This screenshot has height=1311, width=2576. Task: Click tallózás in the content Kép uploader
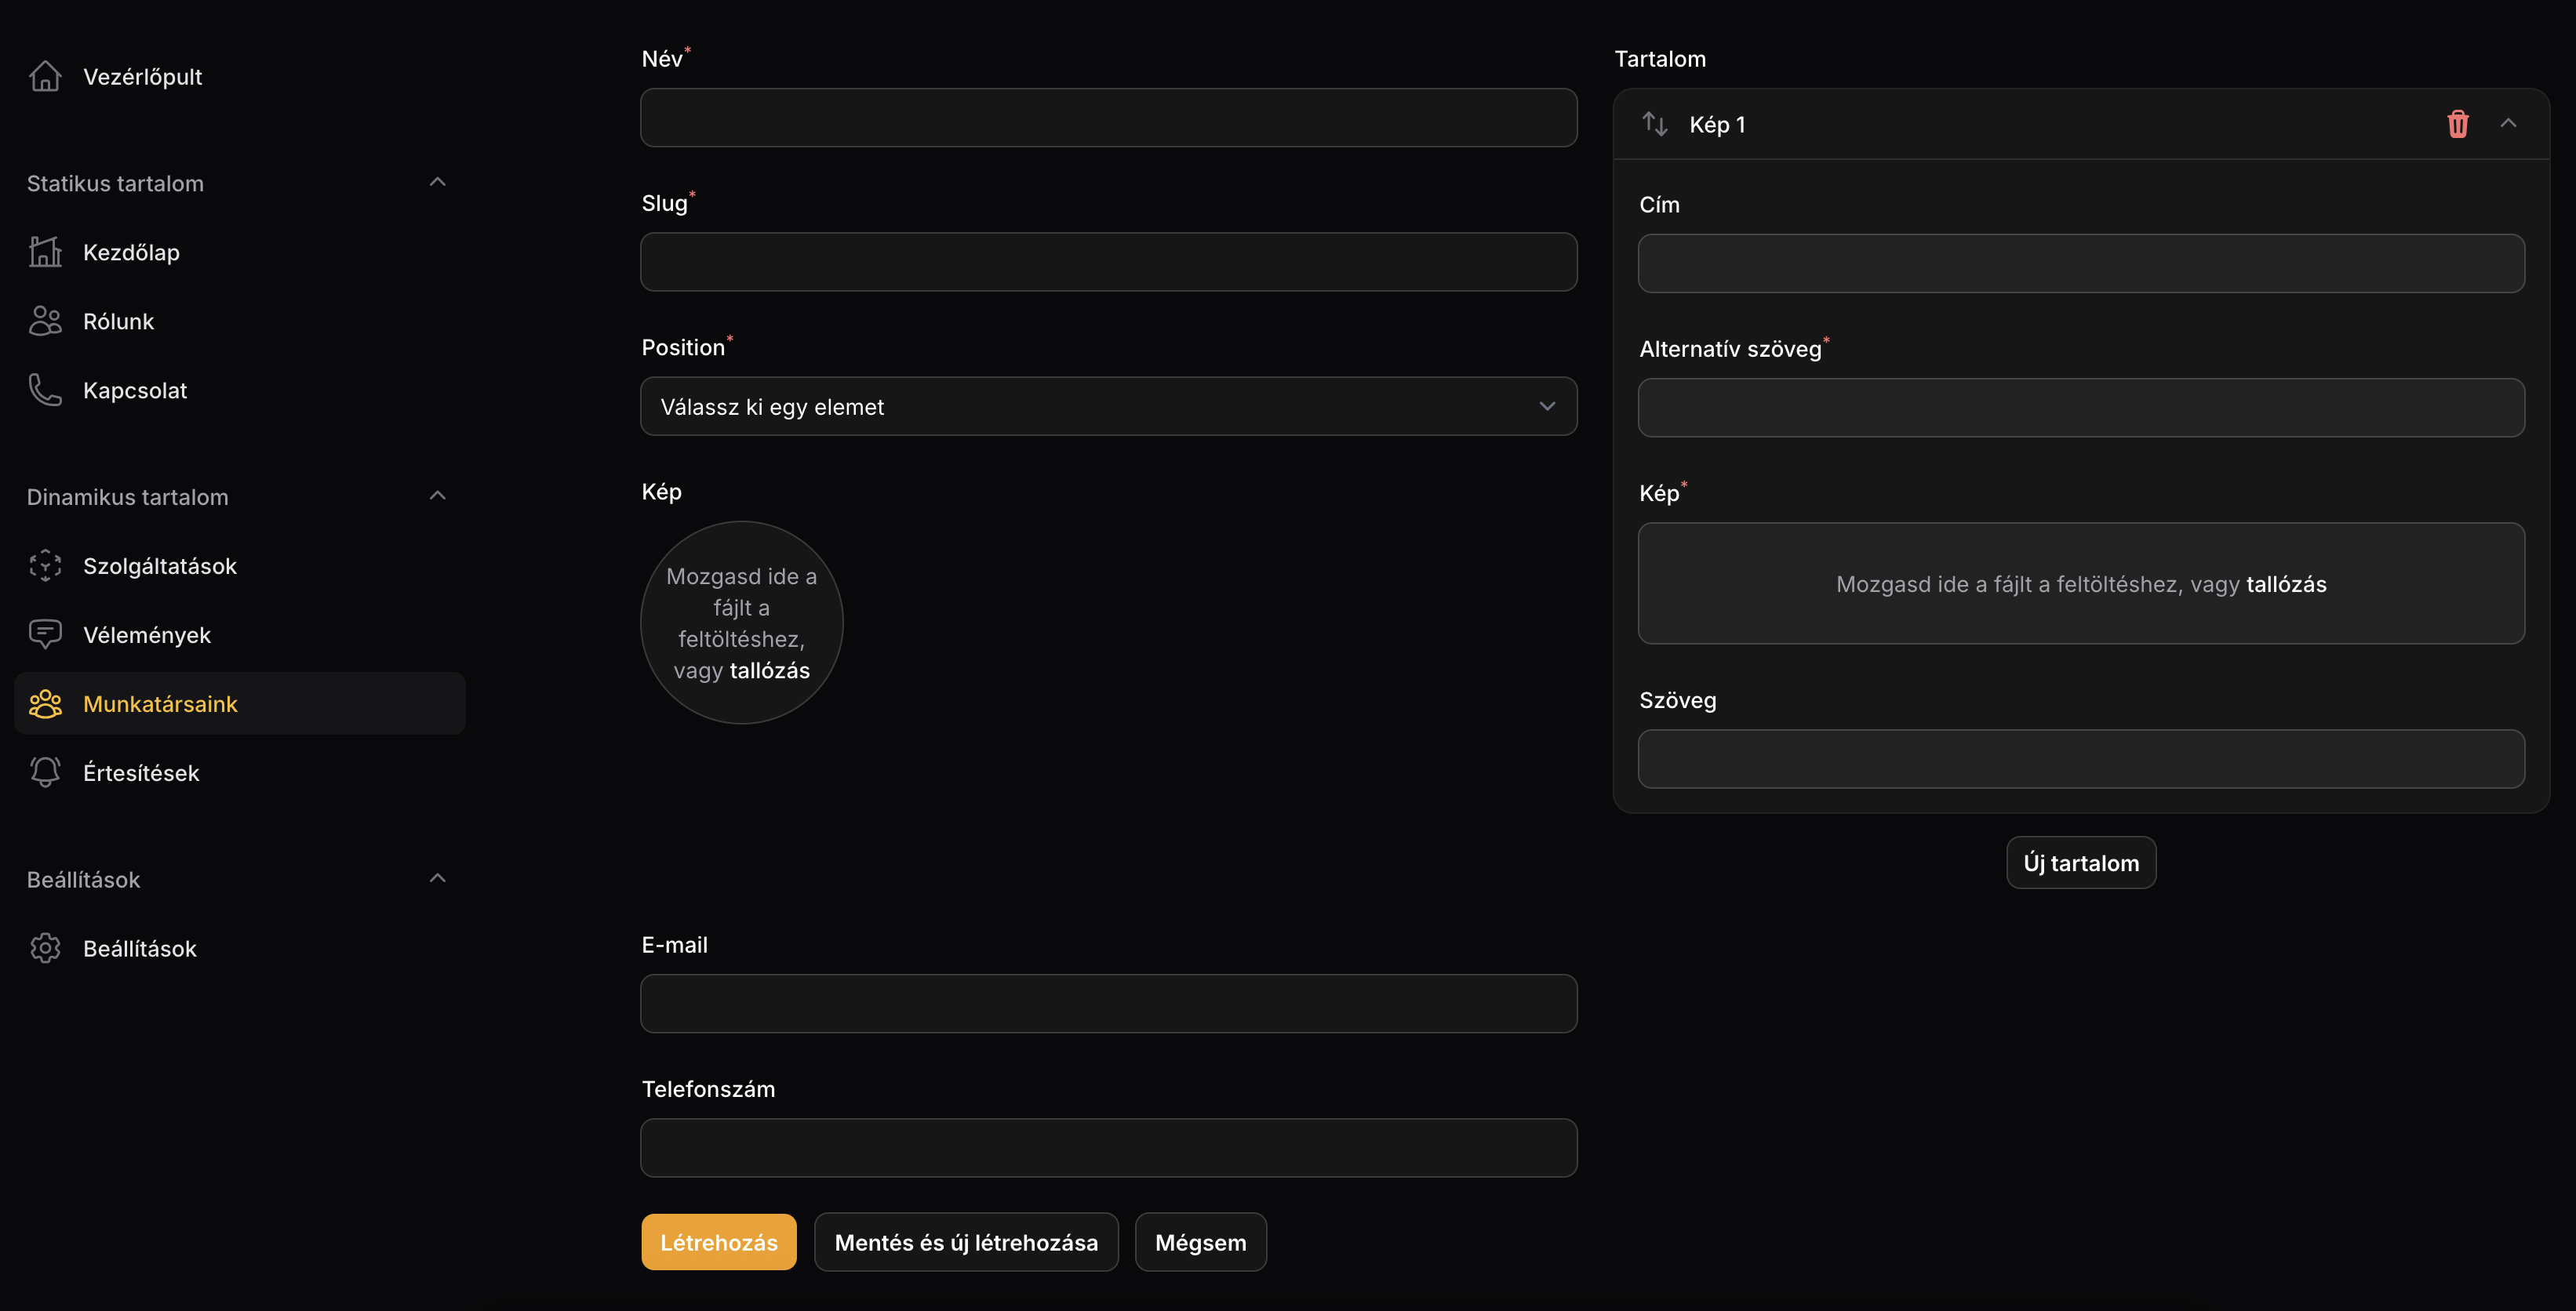pyautogui.click(x=2286, y=585)
